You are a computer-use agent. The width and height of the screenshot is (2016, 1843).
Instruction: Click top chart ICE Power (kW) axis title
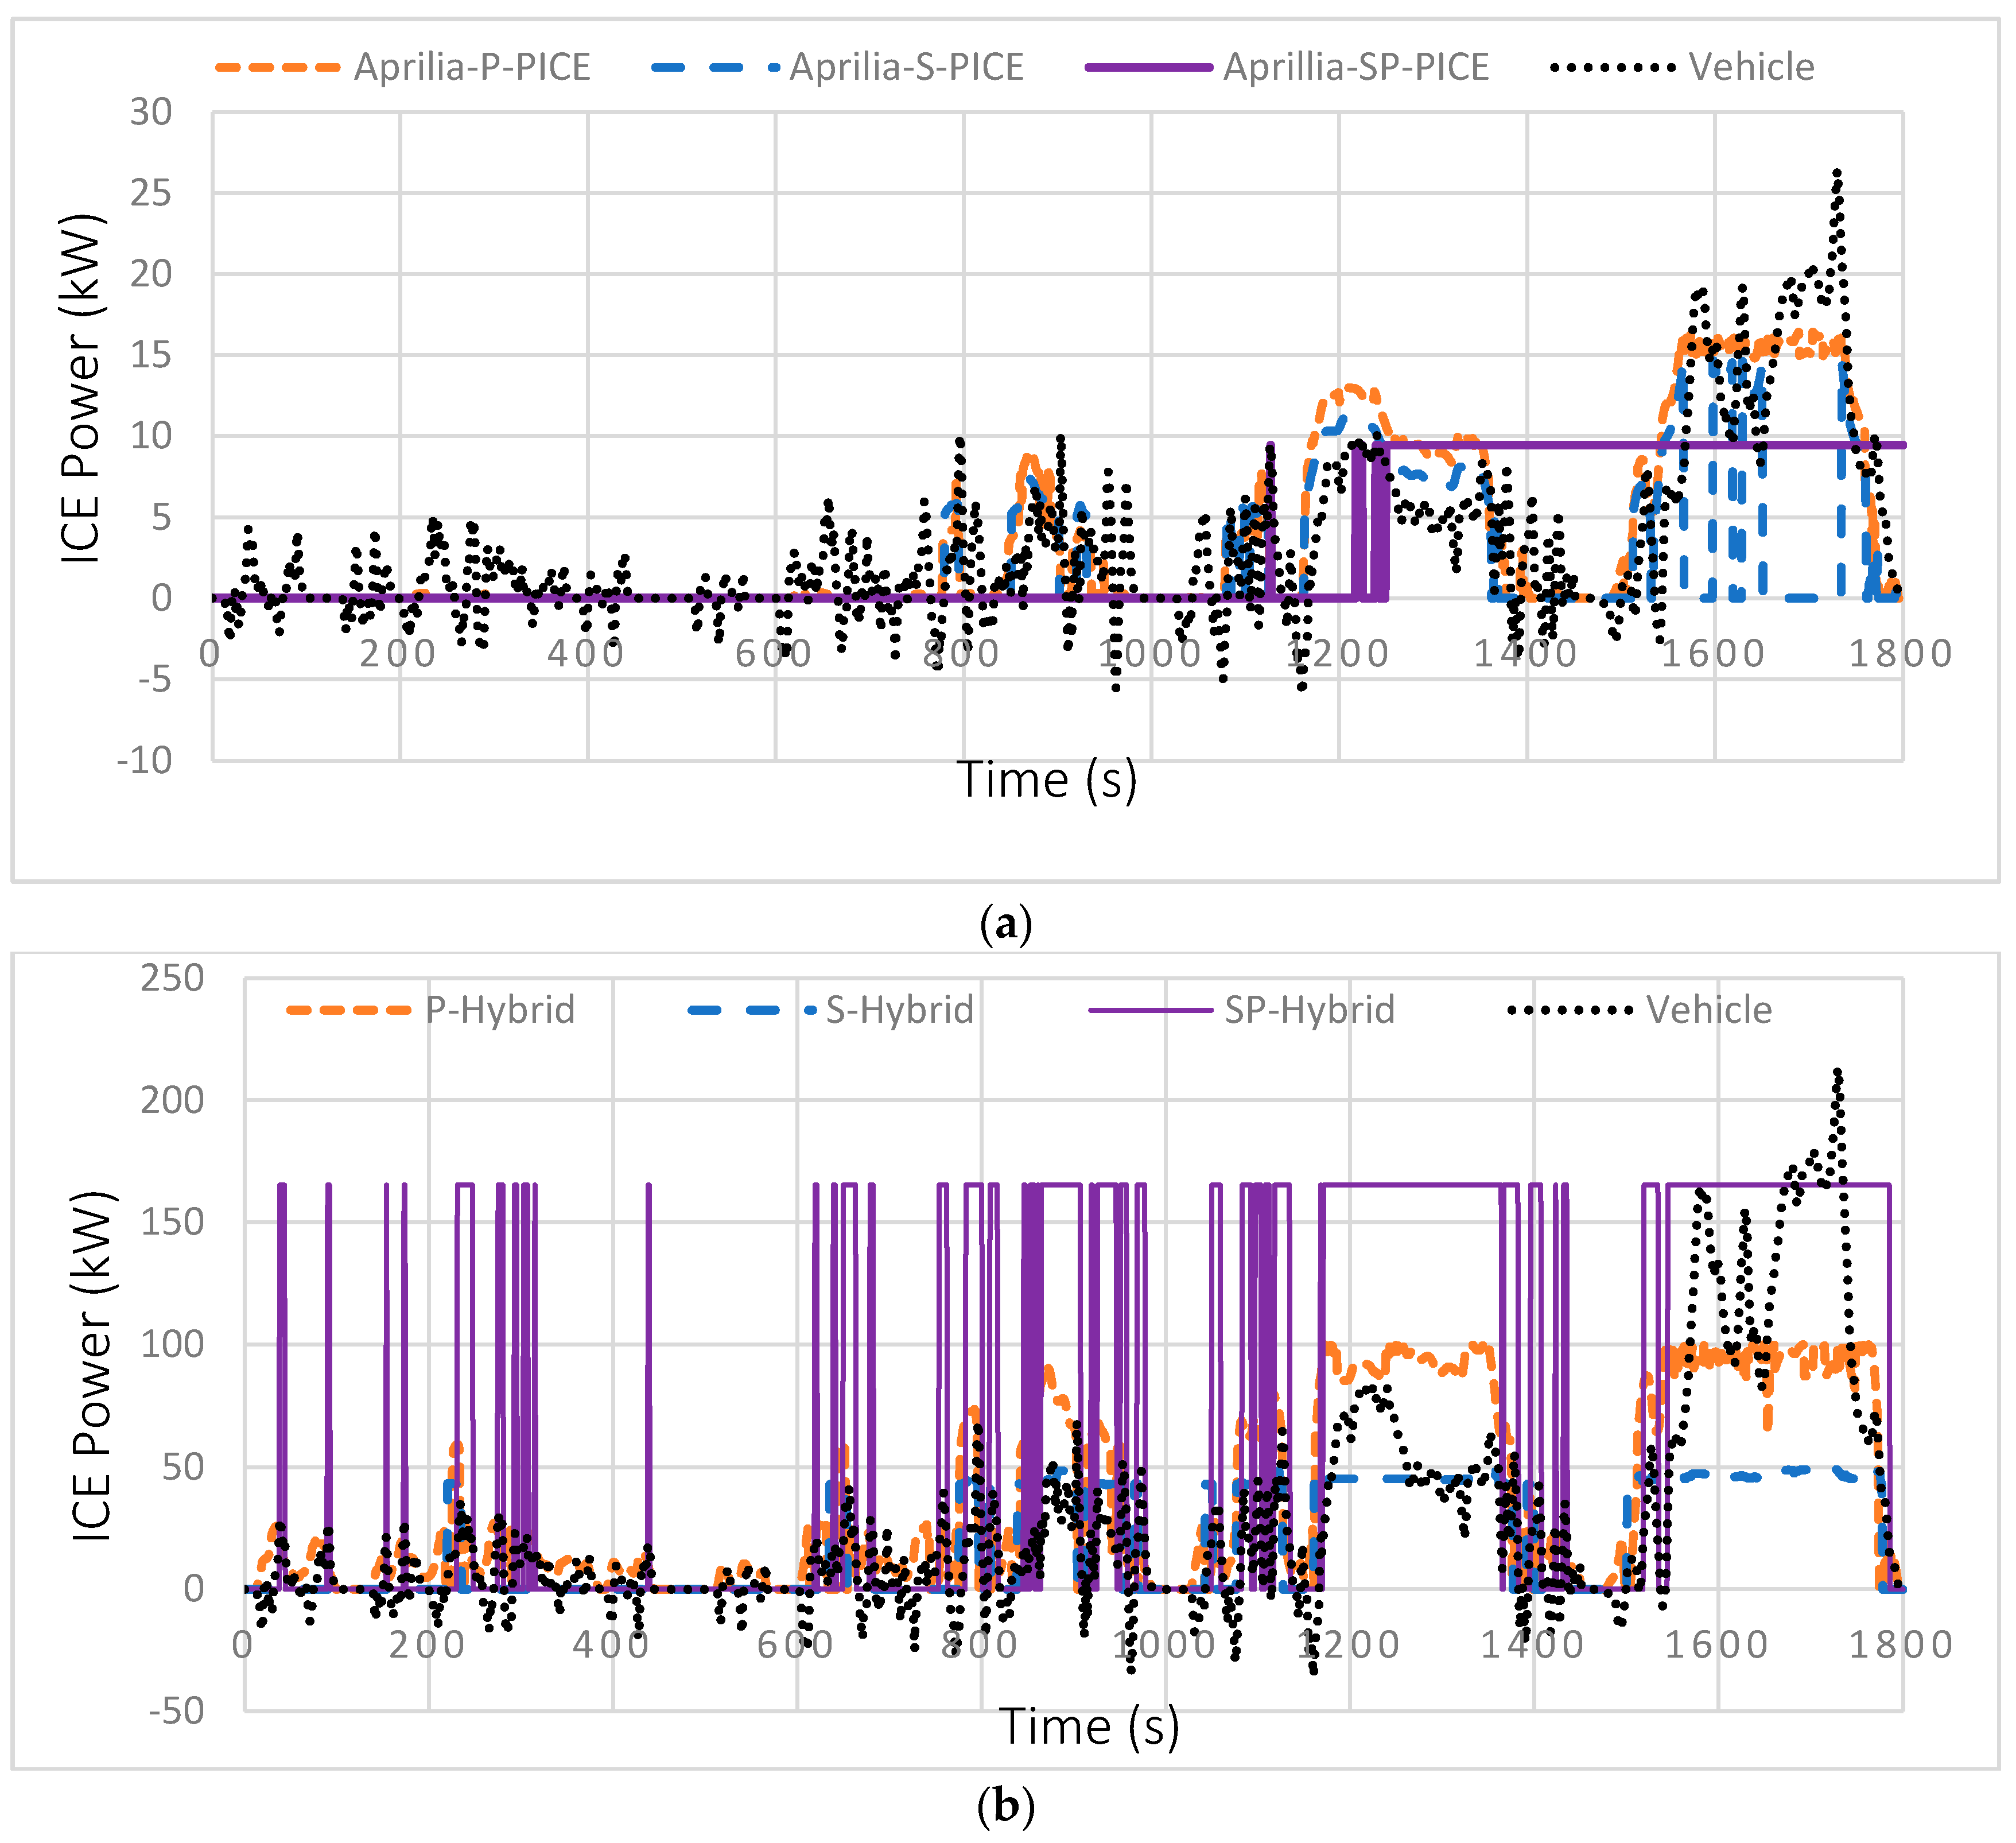tap(82, 388)
